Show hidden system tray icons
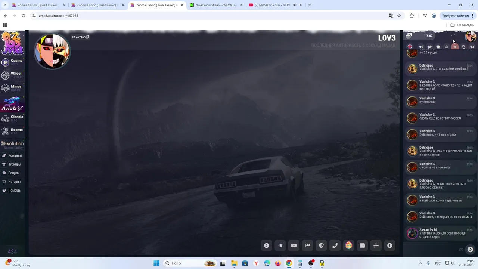Viewport: 478px width, 269px height. 420,263
